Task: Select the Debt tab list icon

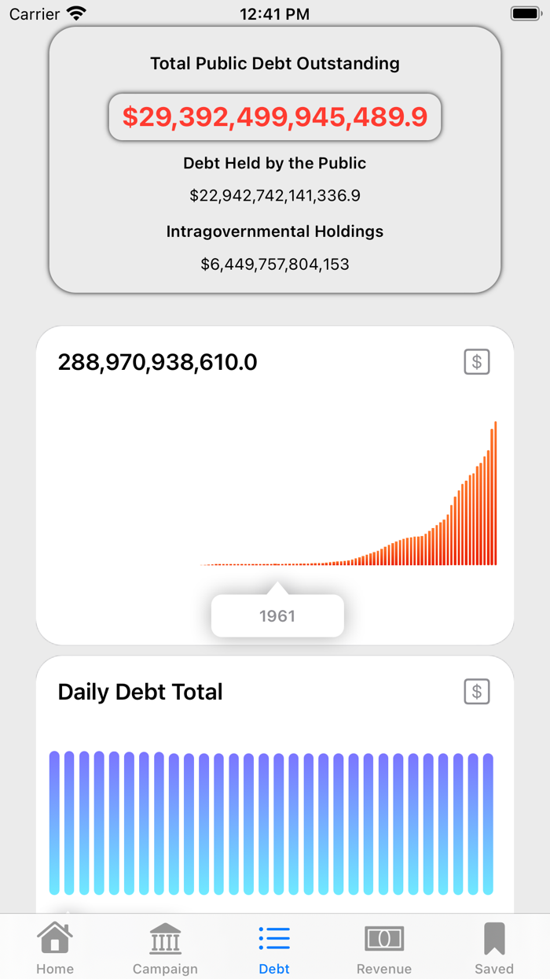Action: coord(274,938)
